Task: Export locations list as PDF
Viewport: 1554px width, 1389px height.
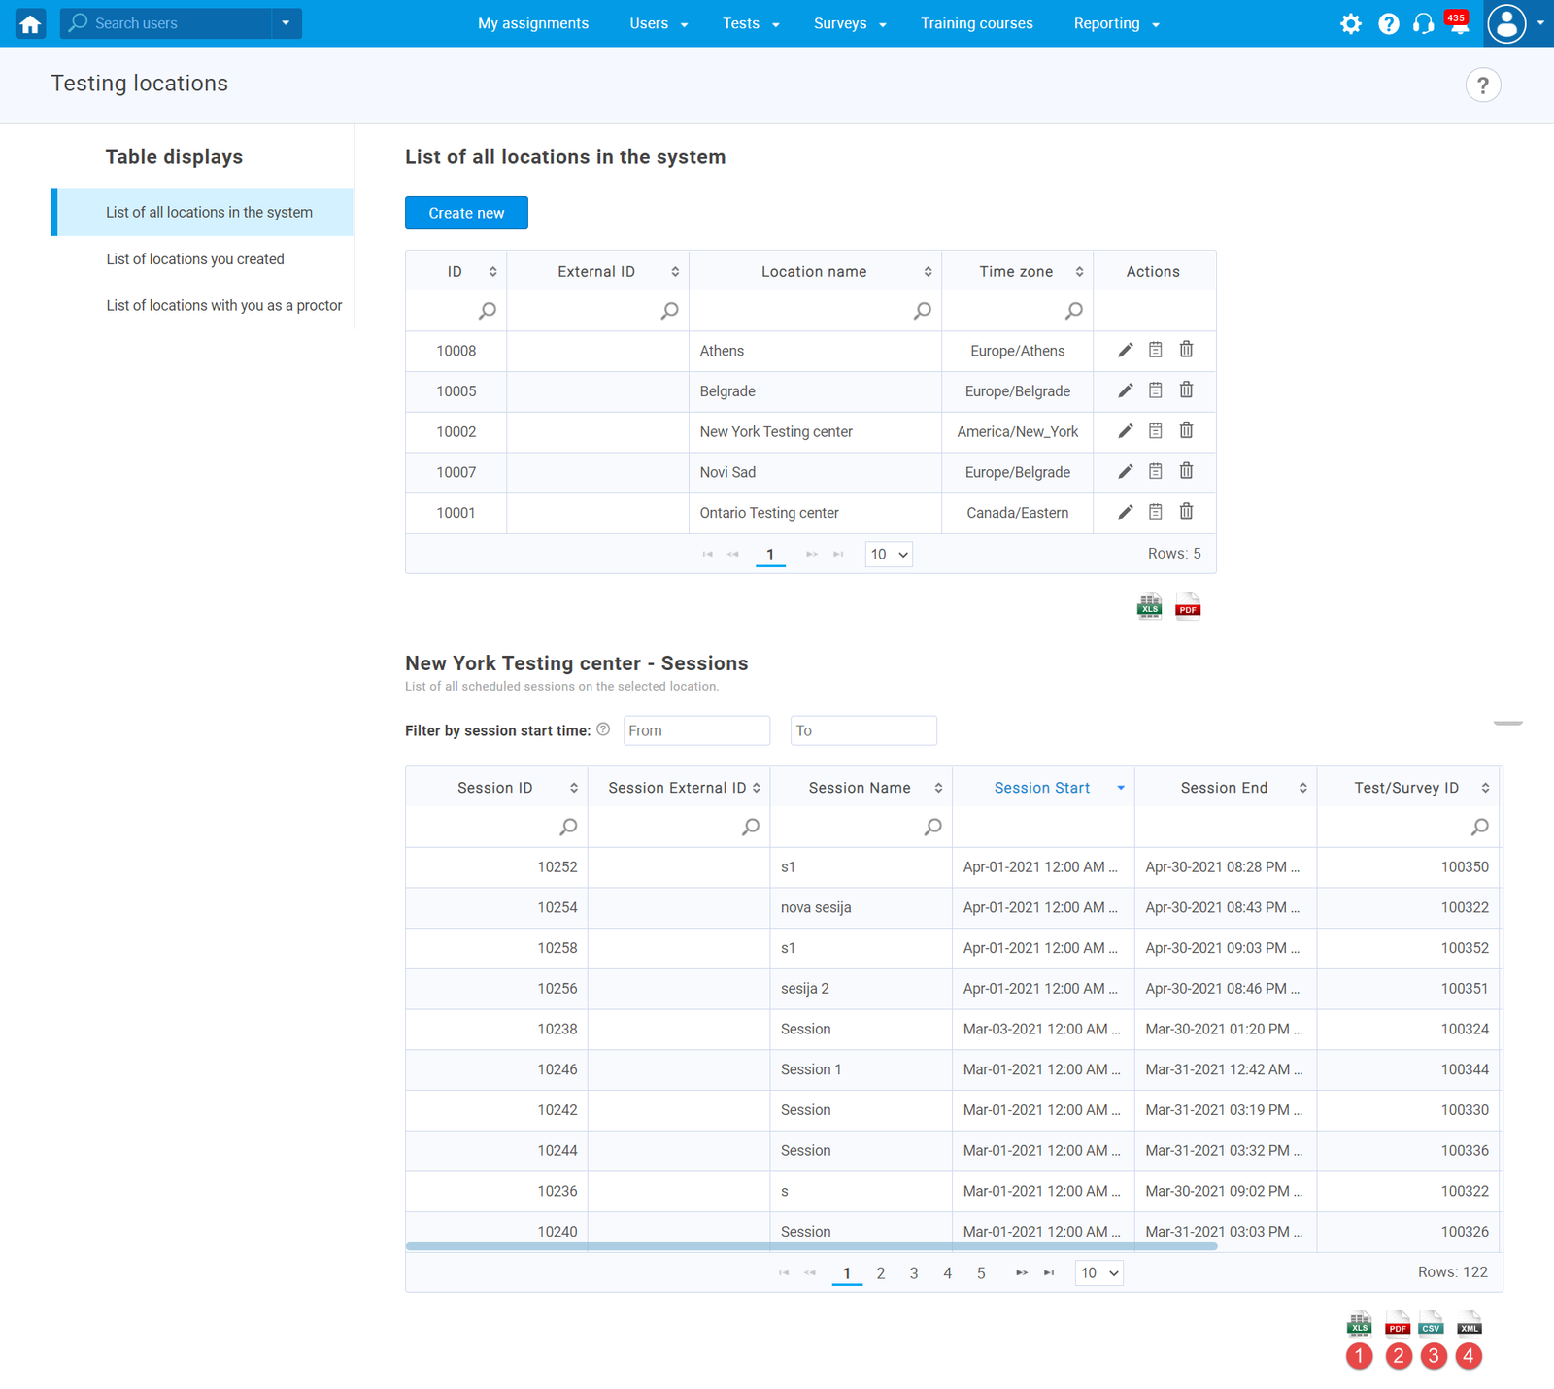Action: tap(1188, 606)
